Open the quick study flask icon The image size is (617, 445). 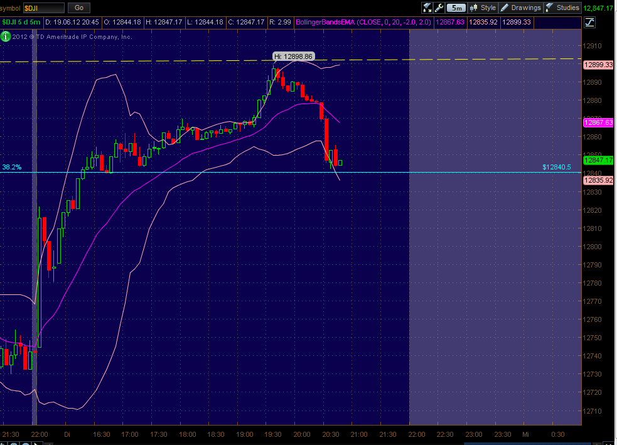coord(427,8)
